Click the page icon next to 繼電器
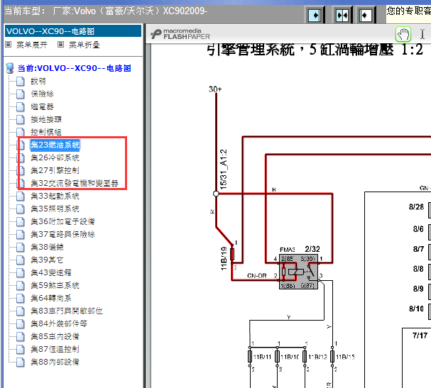 point(20,107)
